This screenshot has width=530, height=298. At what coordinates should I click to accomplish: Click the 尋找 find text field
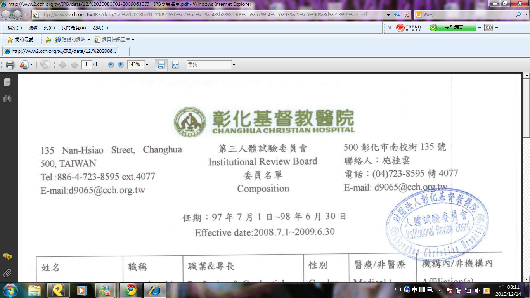(209, 65)
